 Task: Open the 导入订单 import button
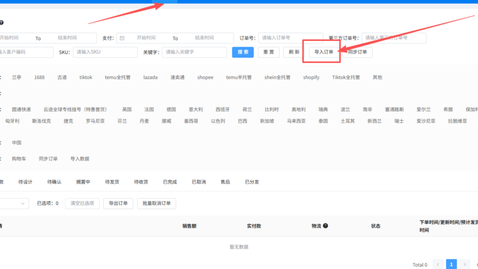[x=324, y=52]
